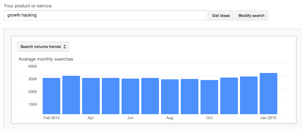
Task: Focus the growth hacking search input field
Action: click(x=105, y=16)
